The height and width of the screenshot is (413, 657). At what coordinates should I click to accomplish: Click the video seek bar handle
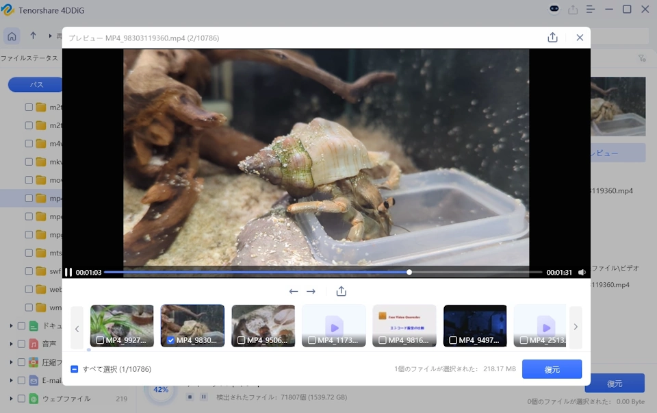(x=409, y=273)
